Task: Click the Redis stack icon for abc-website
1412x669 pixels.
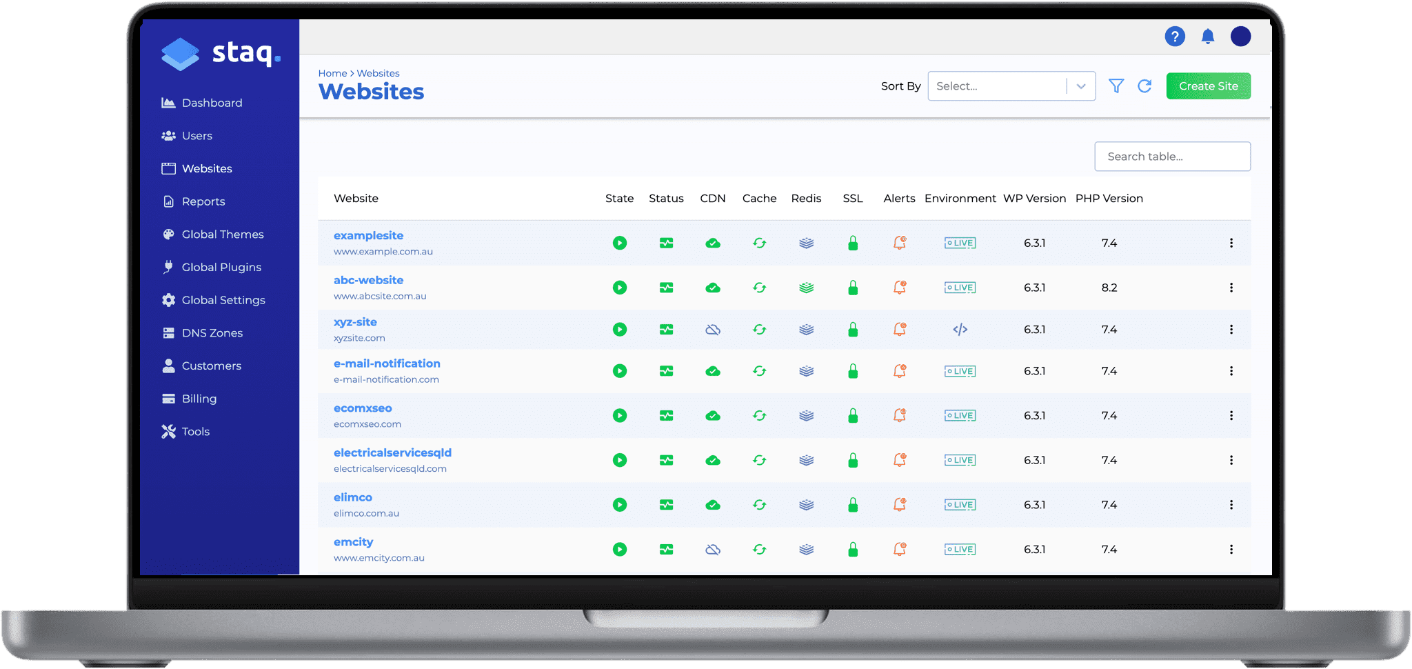Action: 805,288
